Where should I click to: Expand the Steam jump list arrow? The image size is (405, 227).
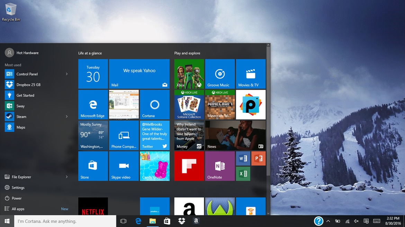pos(67,117)
